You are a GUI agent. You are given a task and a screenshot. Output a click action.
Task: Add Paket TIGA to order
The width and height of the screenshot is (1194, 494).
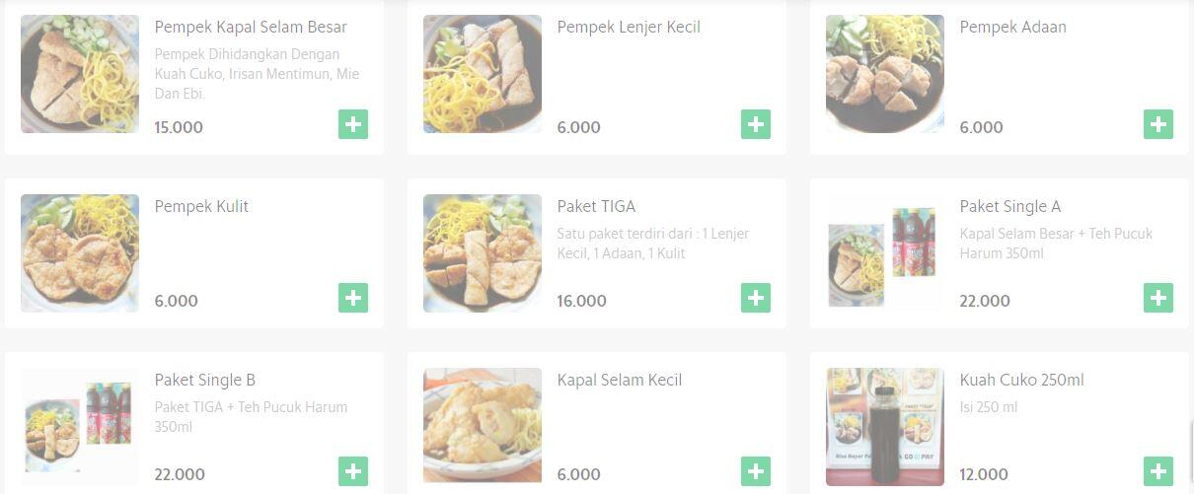click(756, 298)
